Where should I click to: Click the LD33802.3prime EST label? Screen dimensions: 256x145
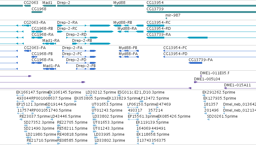coord(110,141)
